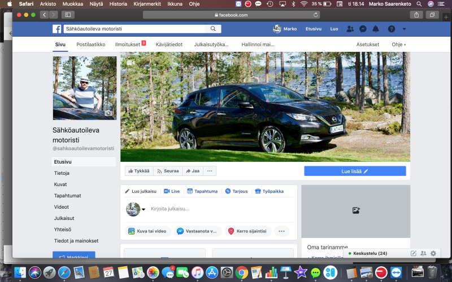The height and width of the screenshot is (282, 452).
Task: Click the Facebook logo icon
Action: (57, 29)
